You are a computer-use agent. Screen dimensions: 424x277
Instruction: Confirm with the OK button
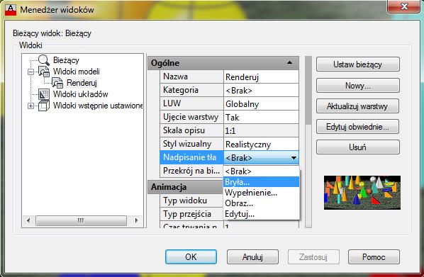[191, 256]
